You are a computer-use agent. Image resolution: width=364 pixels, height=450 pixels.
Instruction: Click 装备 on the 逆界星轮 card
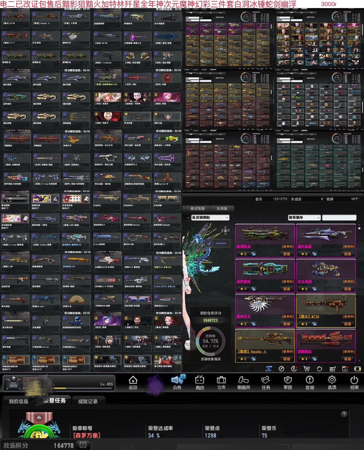tap(287, 289)
